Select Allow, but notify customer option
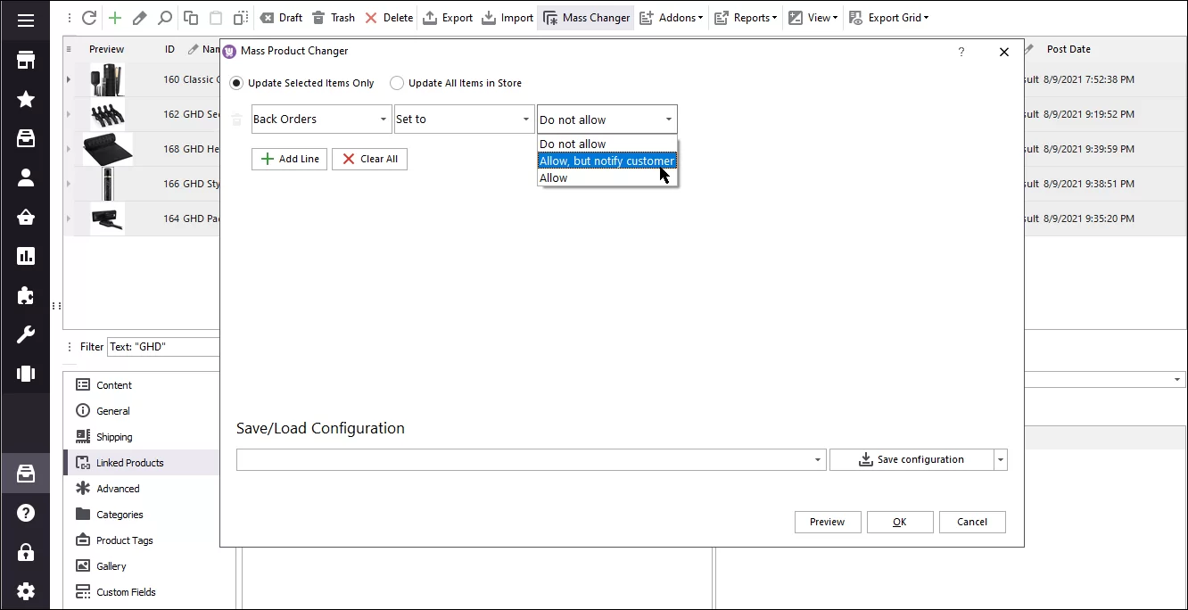Image resolution: width=1188 pixels, height=610 pixels. (606, 161)
